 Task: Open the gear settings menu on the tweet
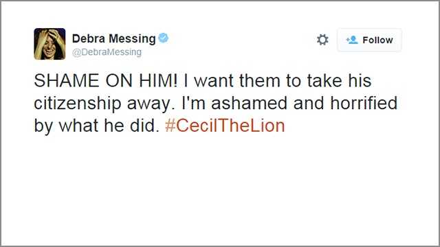[x=322, y=40]
